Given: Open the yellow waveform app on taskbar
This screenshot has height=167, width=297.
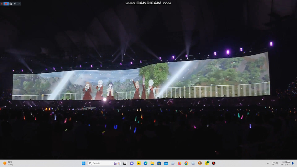Looking at the screenshot, I should pos(139,163).
